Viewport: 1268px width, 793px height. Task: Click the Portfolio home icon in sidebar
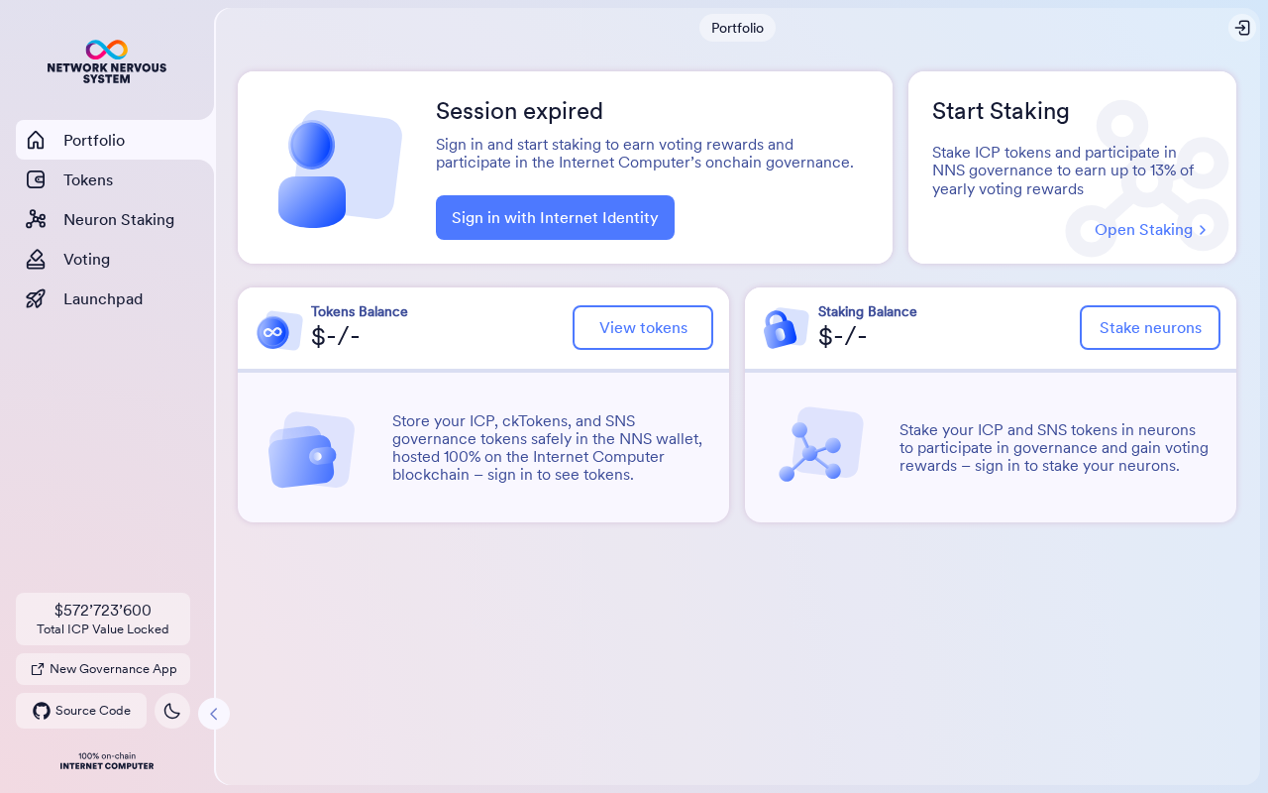tap(36, 140)
